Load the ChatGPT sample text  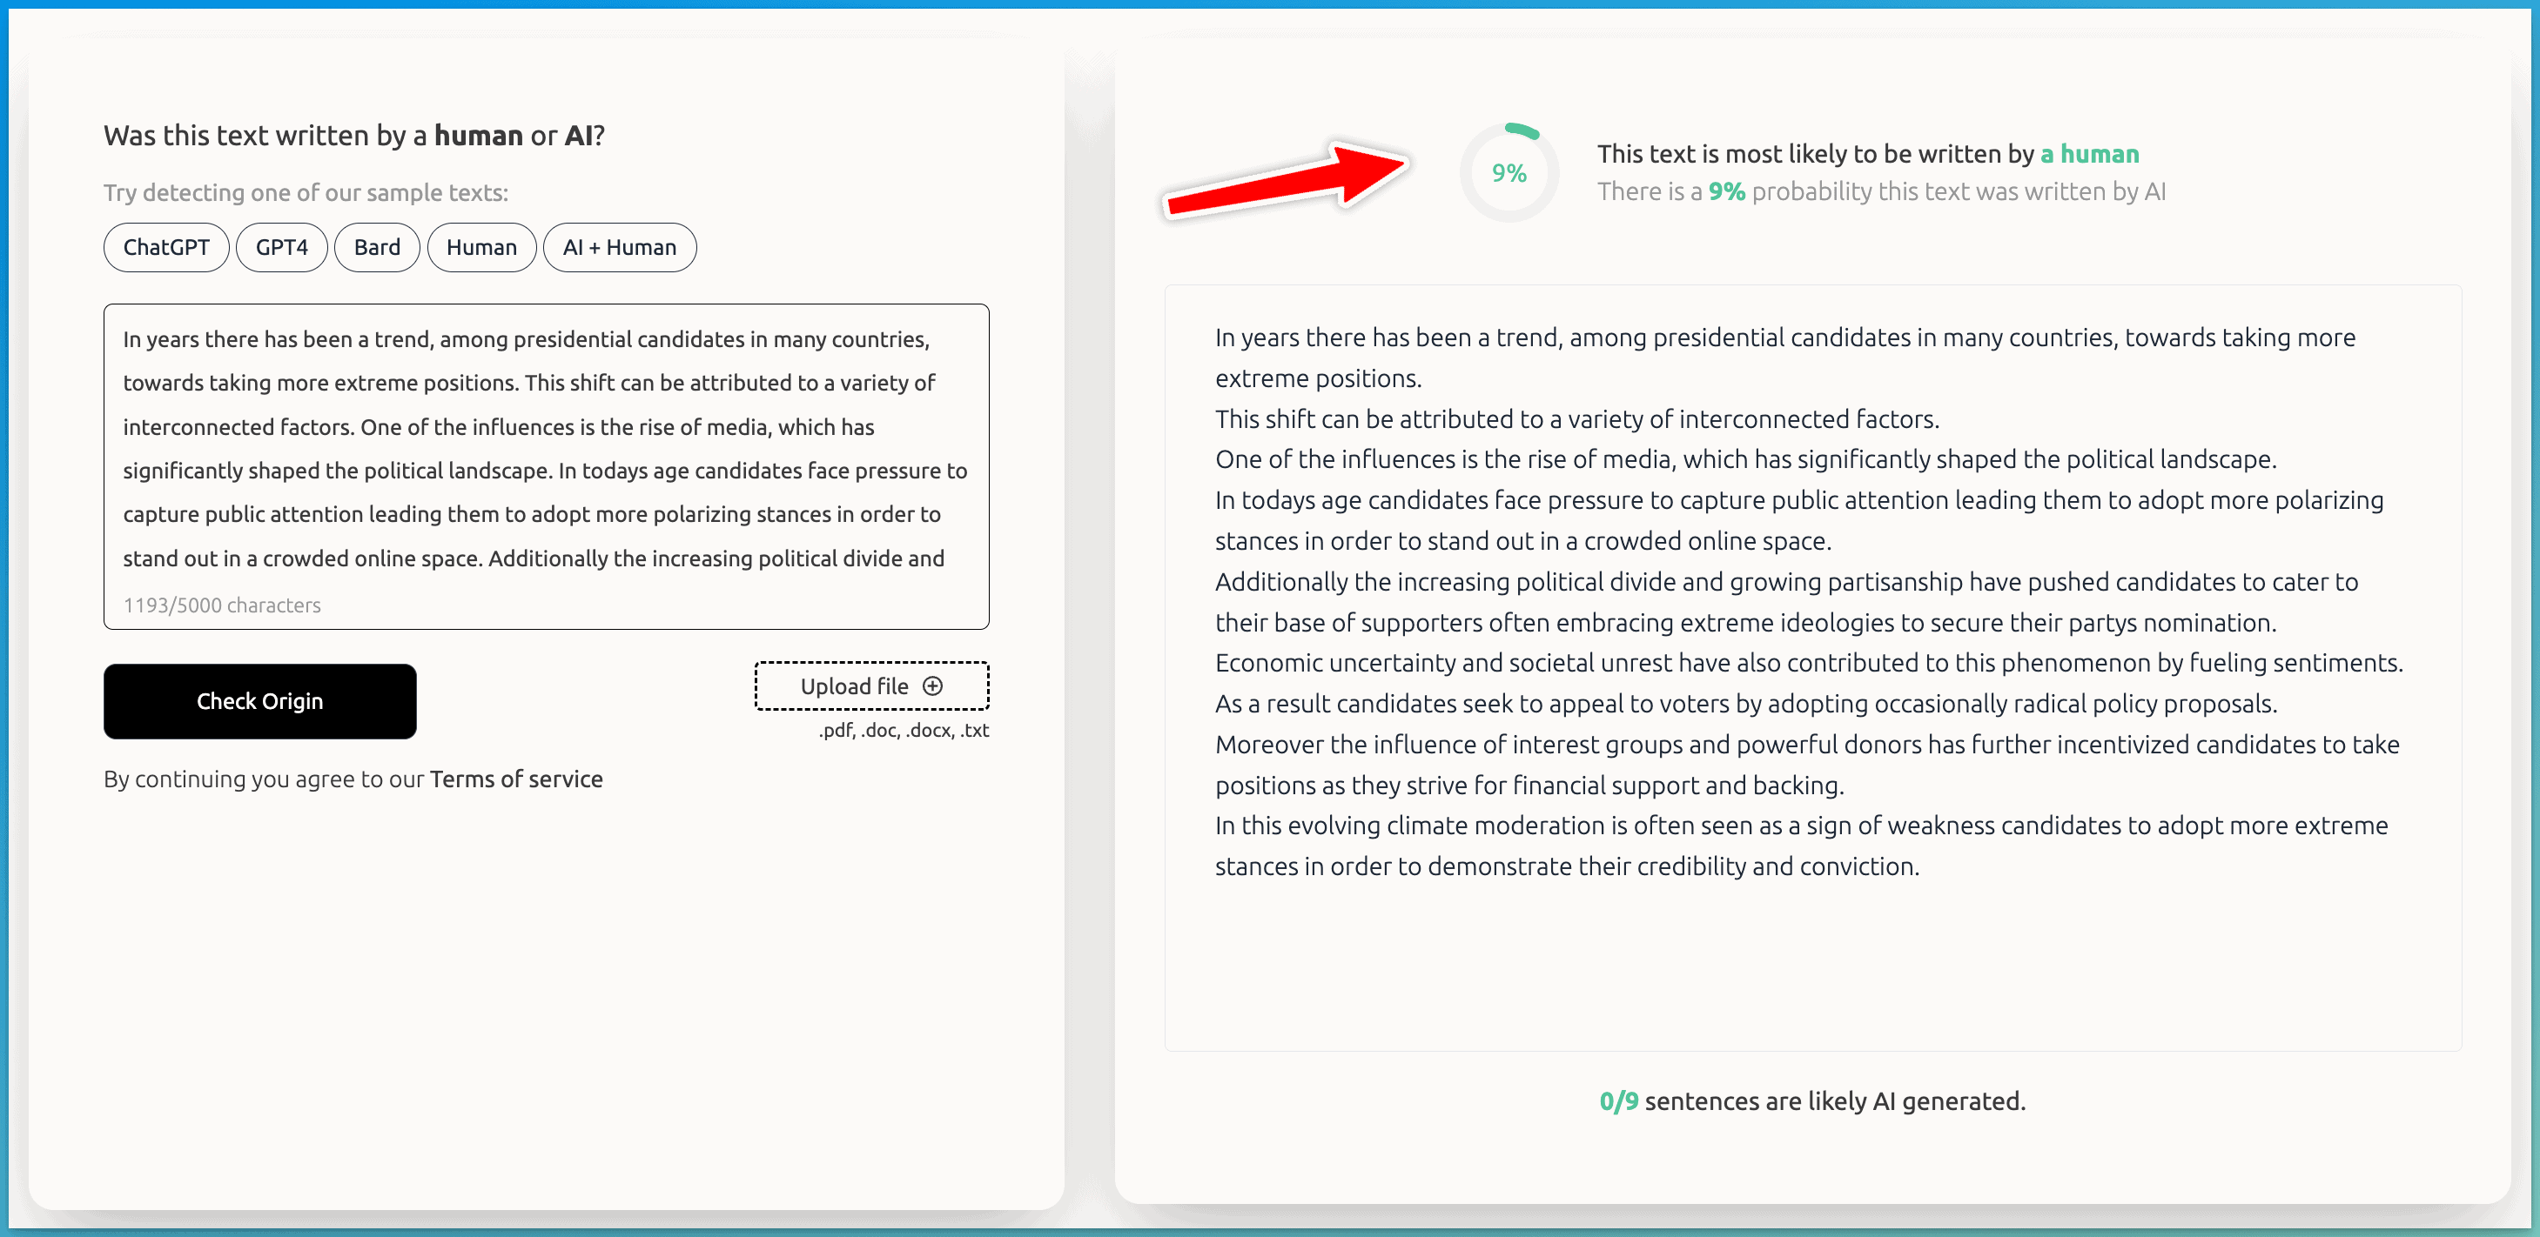click(165, 247)
